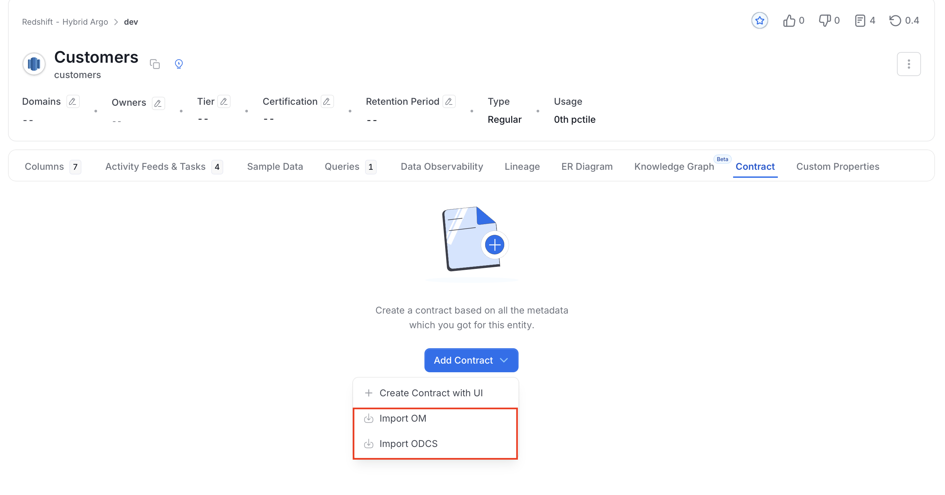
Task: Open the Lineage tab
Action: pos(522,166)
